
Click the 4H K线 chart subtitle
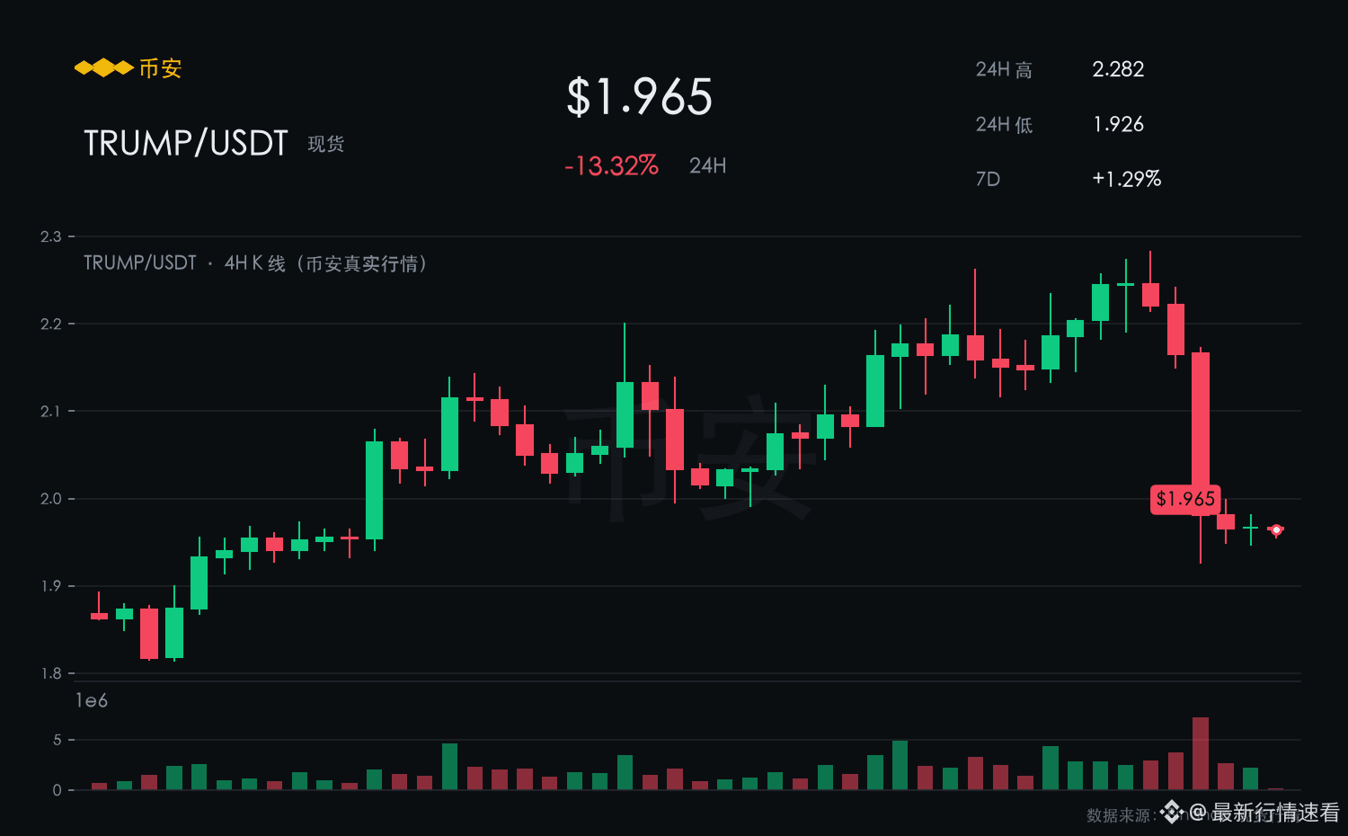click(x=255, y=263)
